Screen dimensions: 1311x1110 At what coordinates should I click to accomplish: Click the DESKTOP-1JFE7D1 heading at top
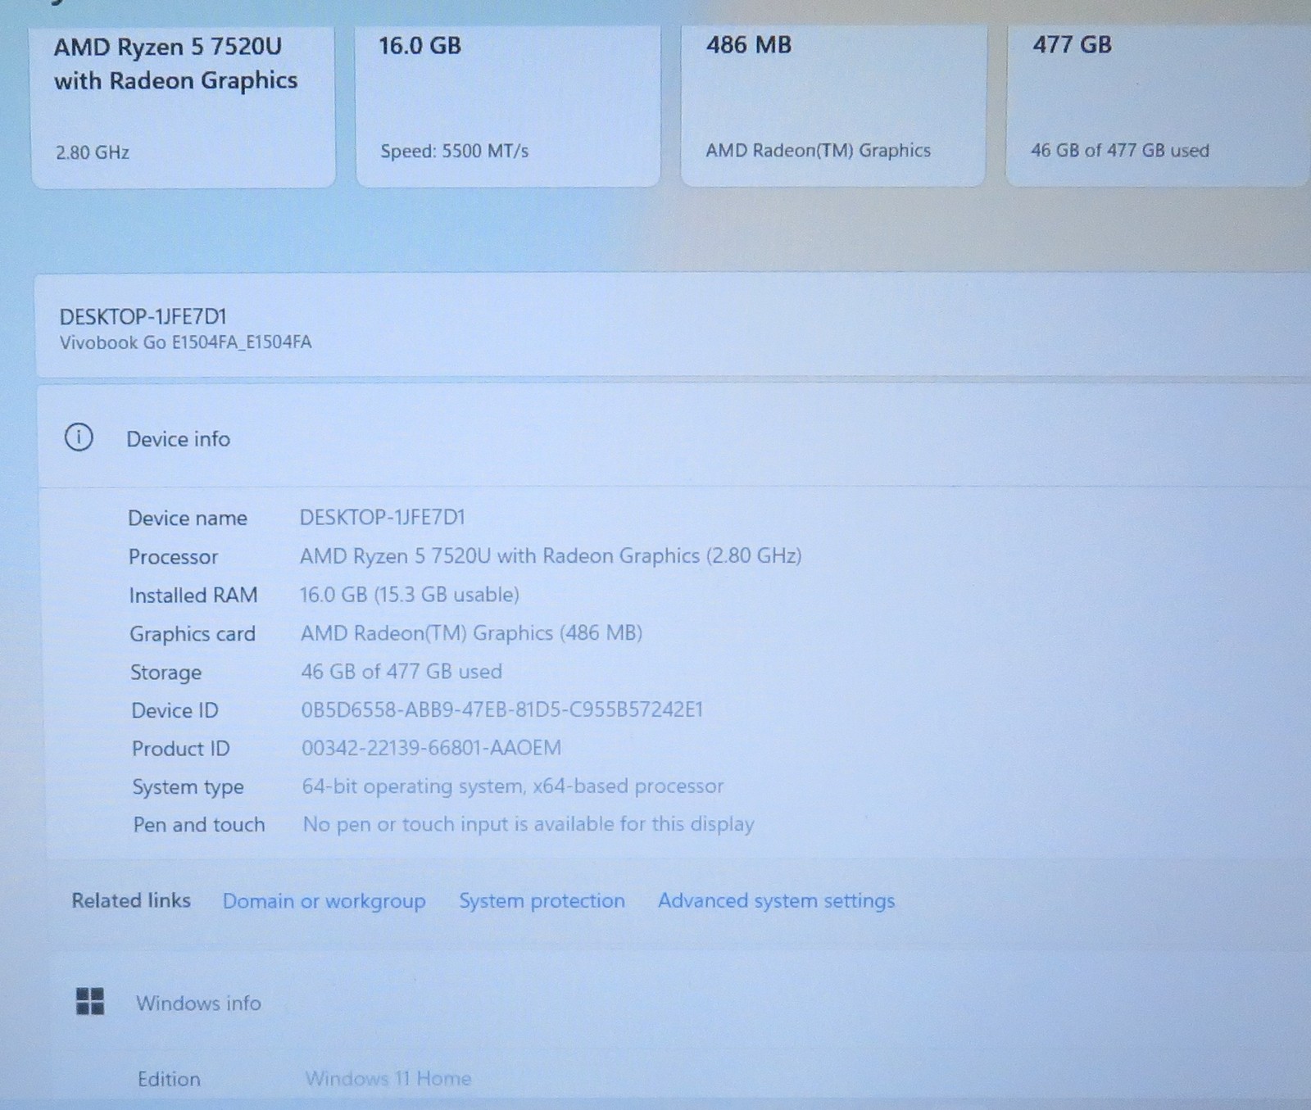click(143, 317)
